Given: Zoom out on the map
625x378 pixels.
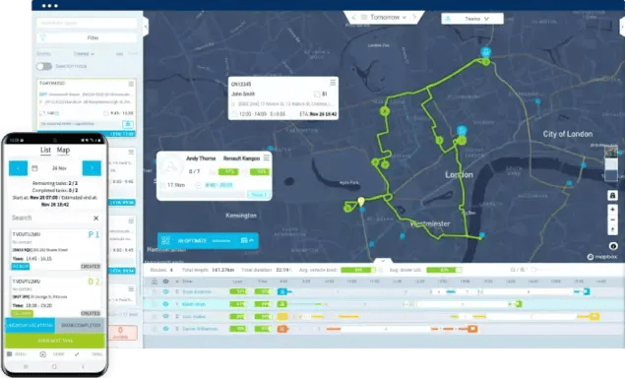Looking at the screenshot, I should (x=612, y=220).
